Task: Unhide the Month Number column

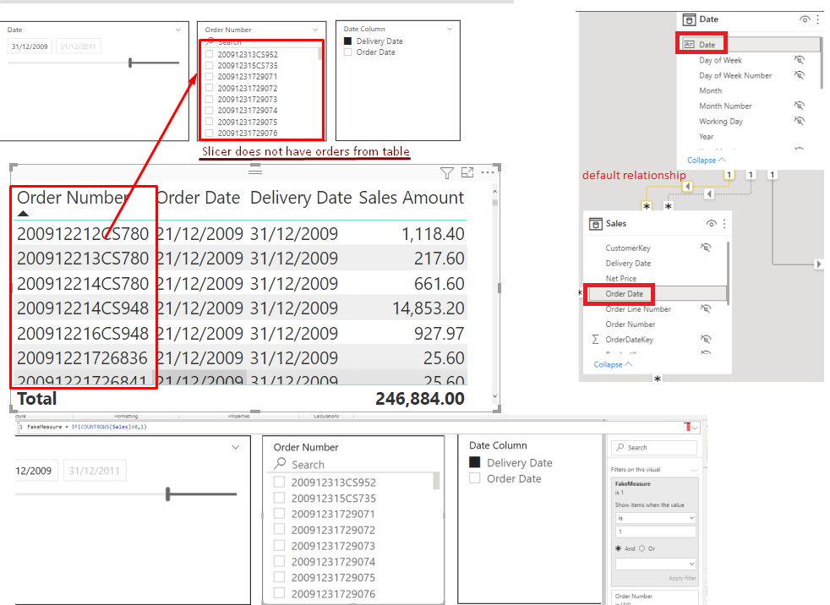Action: click(800, 106)
